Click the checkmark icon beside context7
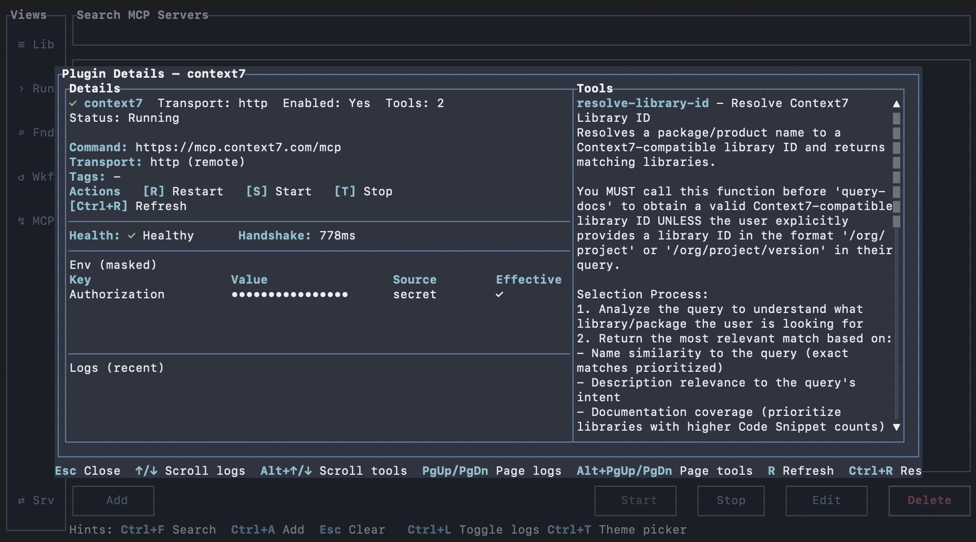Screen dimensions: 976x542 tap(74, 103)
